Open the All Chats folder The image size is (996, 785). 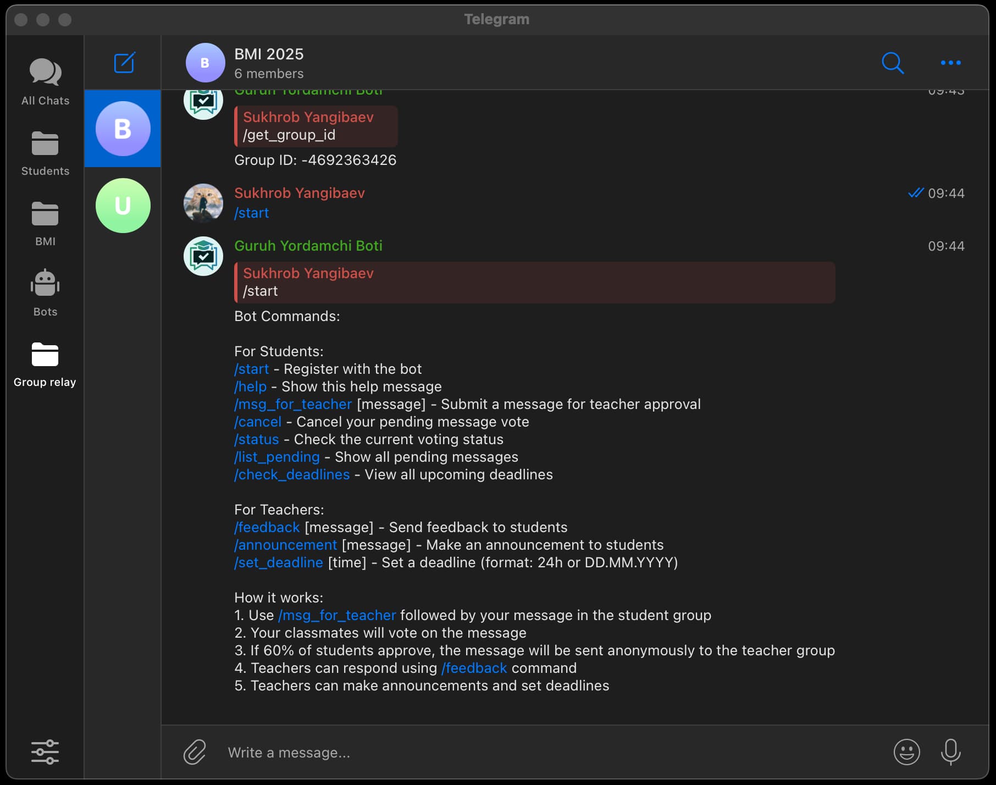point(45,82)
